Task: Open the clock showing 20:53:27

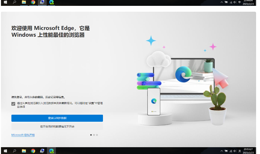Action: tap(248, 151)
